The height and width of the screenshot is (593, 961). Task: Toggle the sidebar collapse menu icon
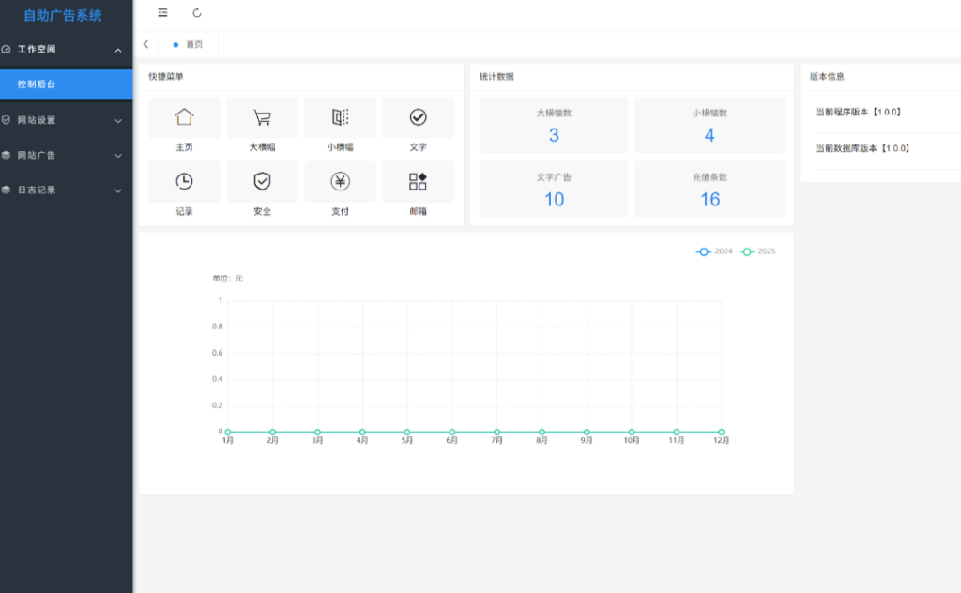click(x=162, y=13)
